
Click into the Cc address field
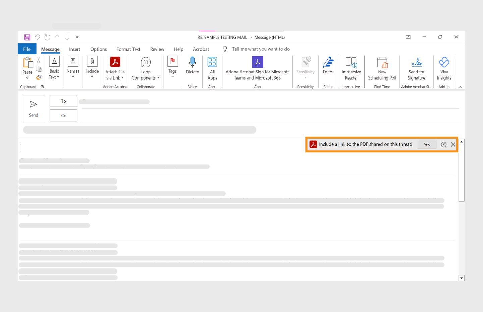coord(270,116)
